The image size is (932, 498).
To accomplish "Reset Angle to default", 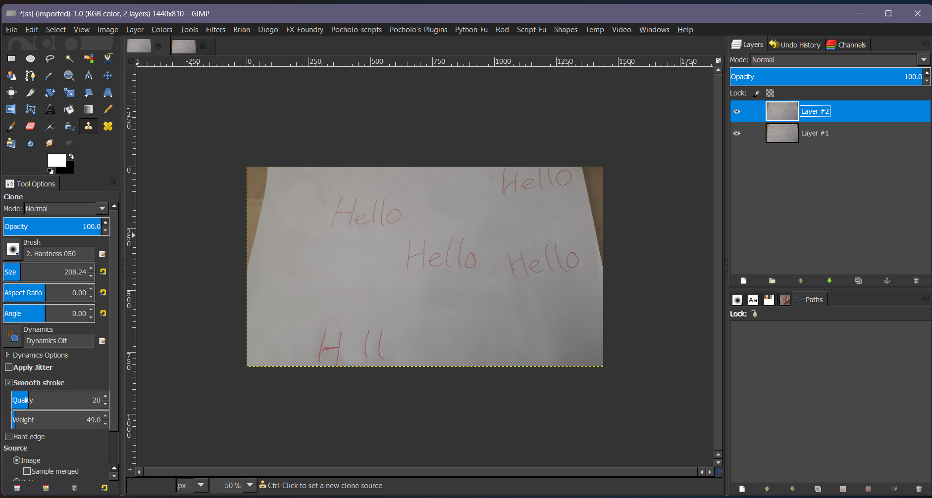I will click(103, 314).
